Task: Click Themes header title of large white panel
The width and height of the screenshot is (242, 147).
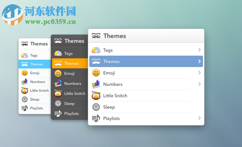Action: pyautogui.click(x=115, y=36)
